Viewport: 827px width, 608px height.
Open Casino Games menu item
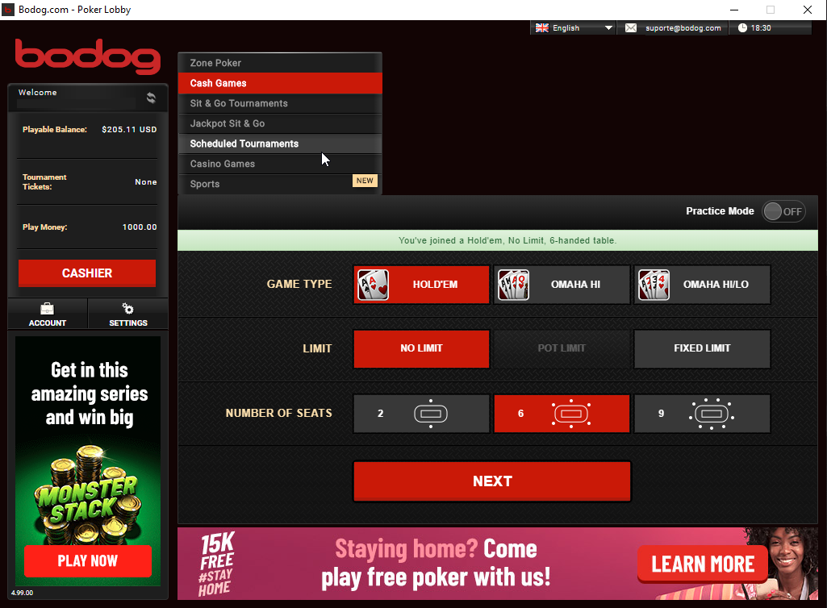point(280,164)
